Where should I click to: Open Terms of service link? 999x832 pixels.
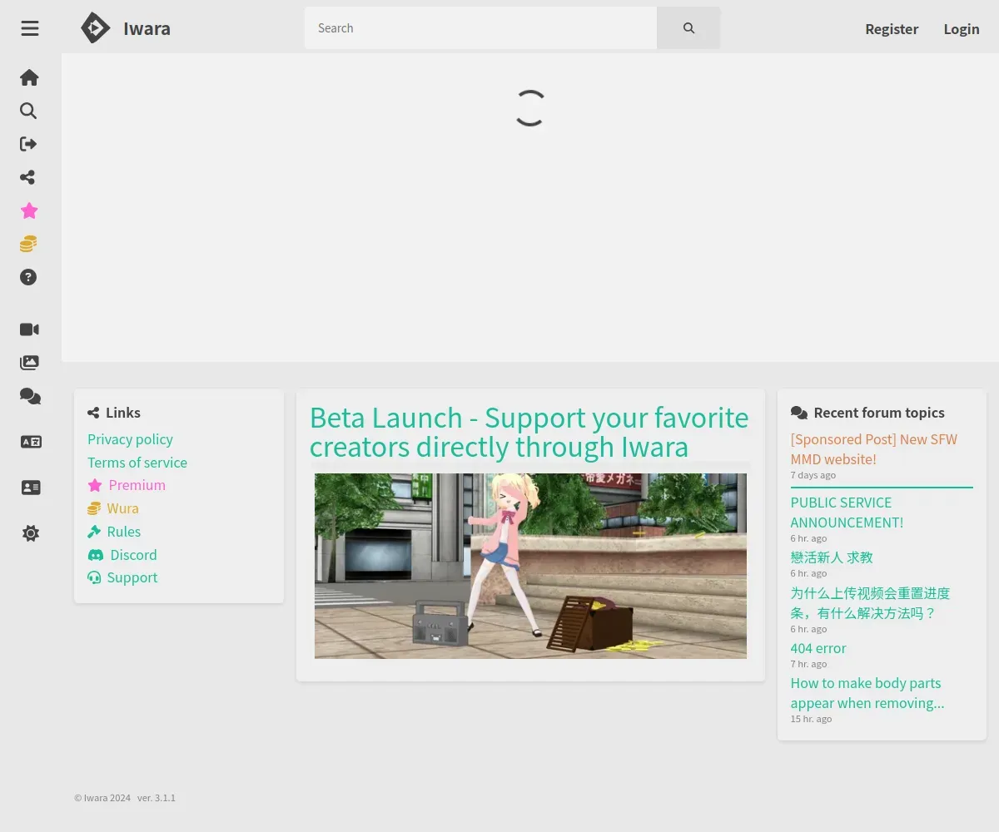137,463
